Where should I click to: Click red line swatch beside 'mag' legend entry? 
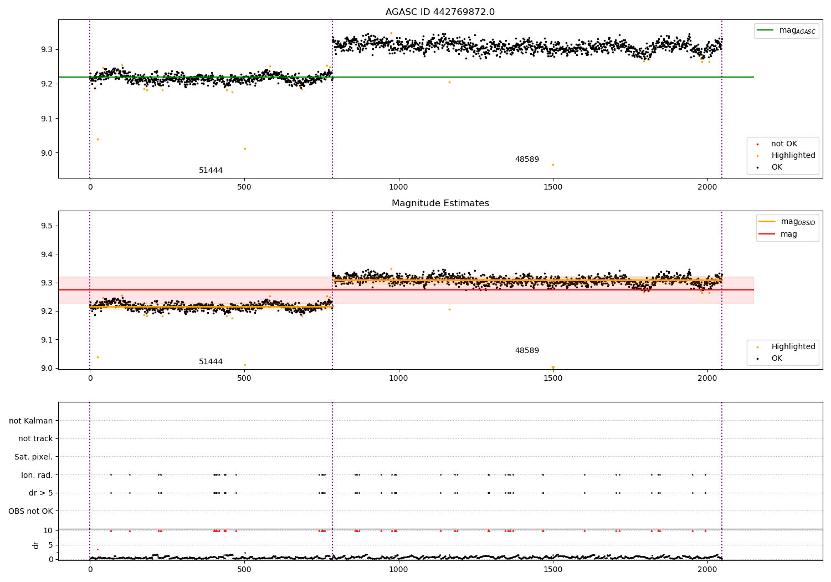click(x=767, y=234)
